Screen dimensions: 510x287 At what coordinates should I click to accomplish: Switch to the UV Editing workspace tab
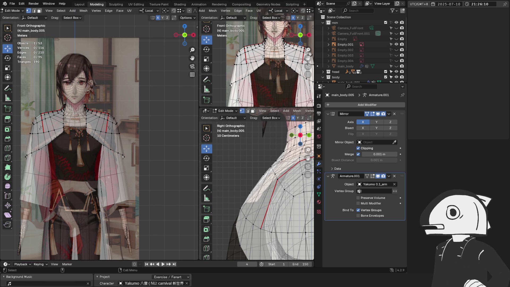[x=136, y=4]
